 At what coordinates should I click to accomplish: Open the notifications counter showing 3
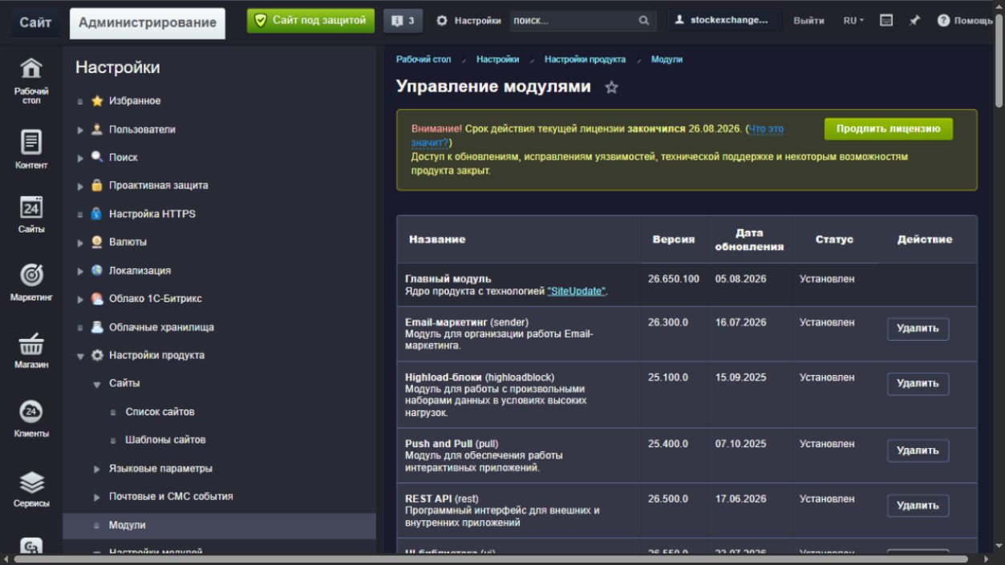click(x=403, y=21)
